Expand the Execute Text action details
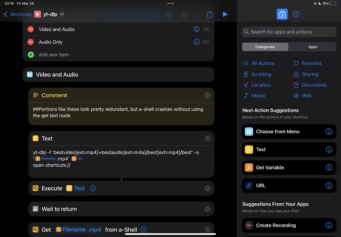341x237 pixels. coord(93,188)
